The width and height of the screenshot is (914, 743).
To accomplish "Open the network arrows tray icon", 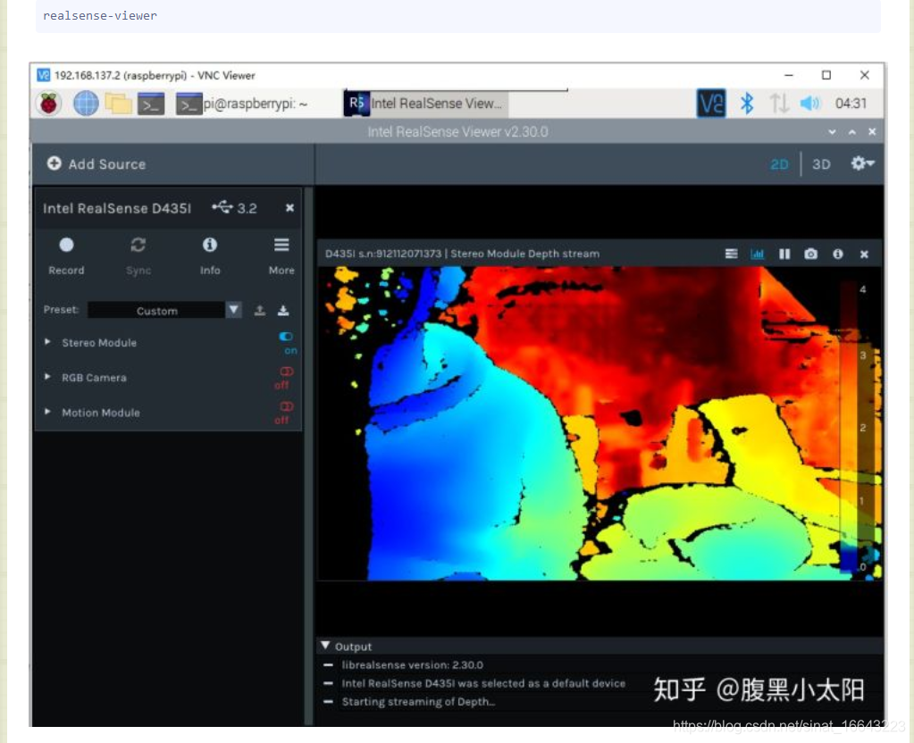I will tap(779, 104).
